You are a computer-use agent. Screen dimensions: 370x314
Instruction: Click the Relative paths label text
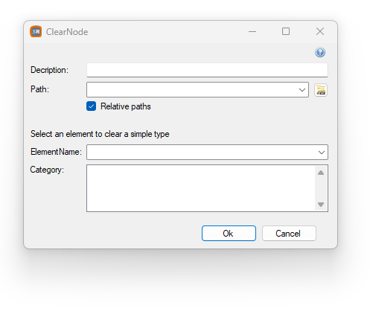[x=126, y=106]
